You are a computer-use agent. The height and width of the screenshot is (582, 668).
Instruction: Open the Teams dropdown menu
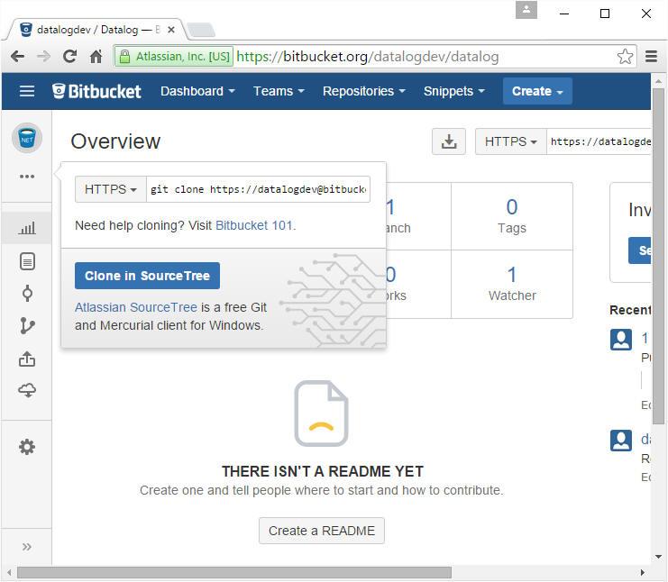[279, 91]
